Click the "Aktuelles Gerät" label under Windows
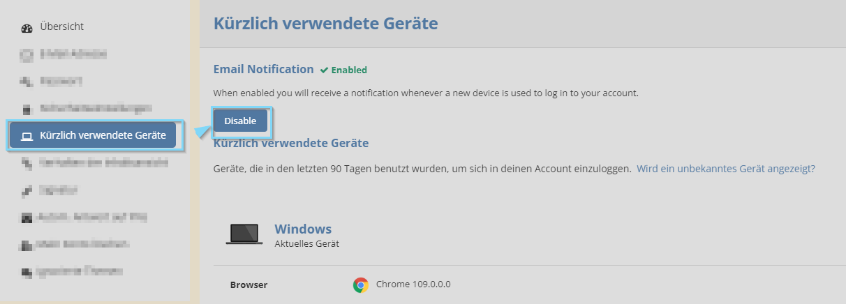 306,244
